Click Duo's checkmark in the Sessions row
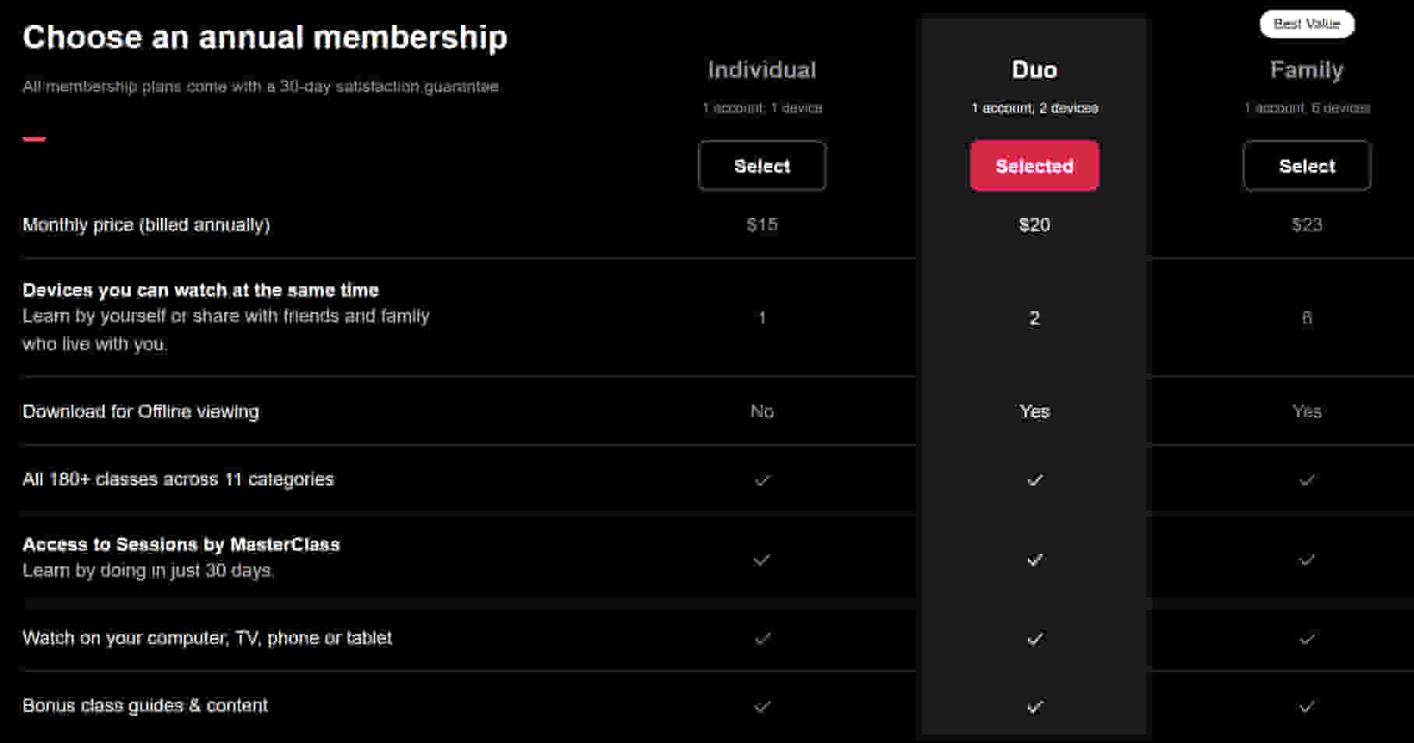Viewport: 1414px width, 743px height. (1034, 559)
